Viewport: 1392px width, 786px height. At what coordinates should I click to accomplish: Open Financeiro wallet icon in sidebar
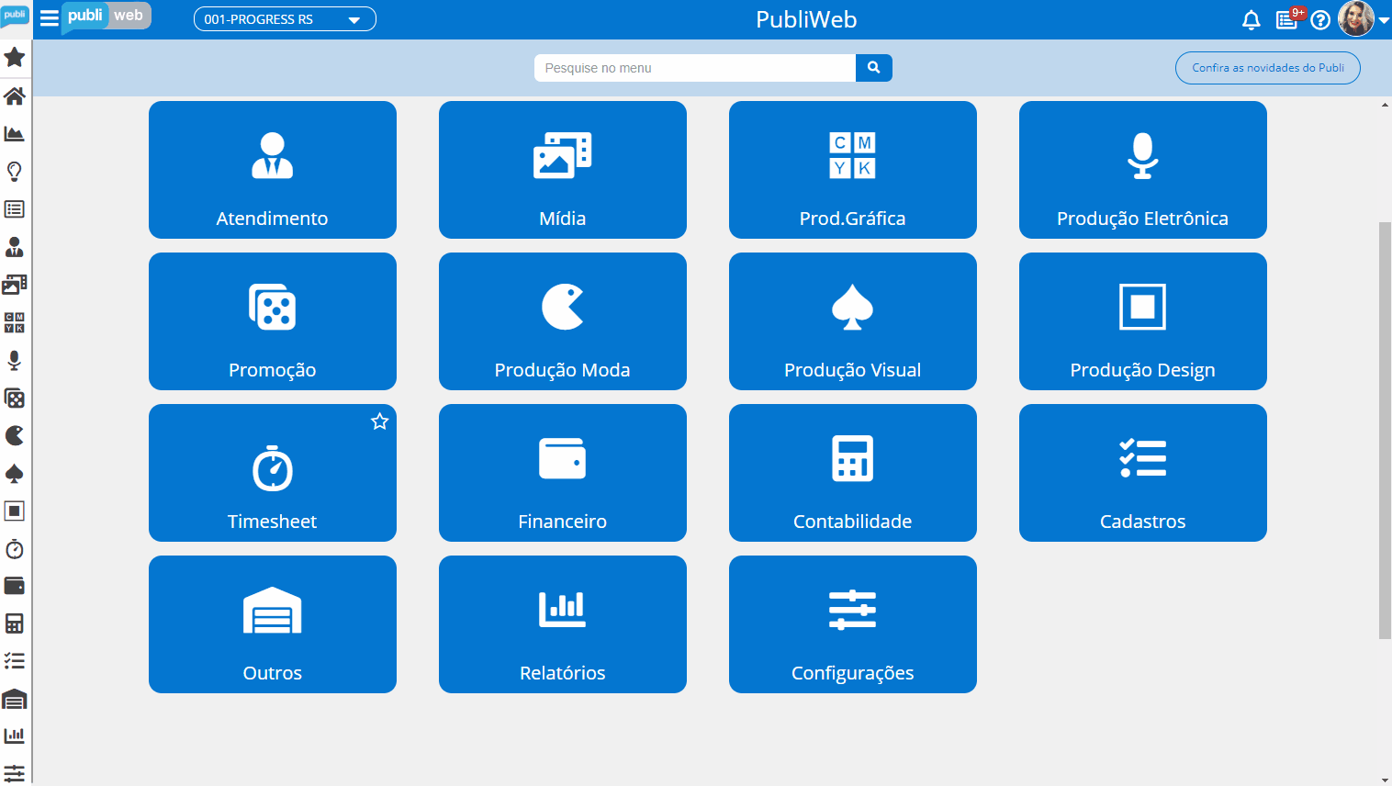tap(15, 586)
